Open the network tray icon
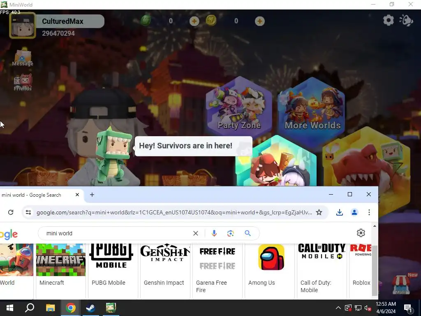Screen dimensions: 421x316 (x=358, y=308)
